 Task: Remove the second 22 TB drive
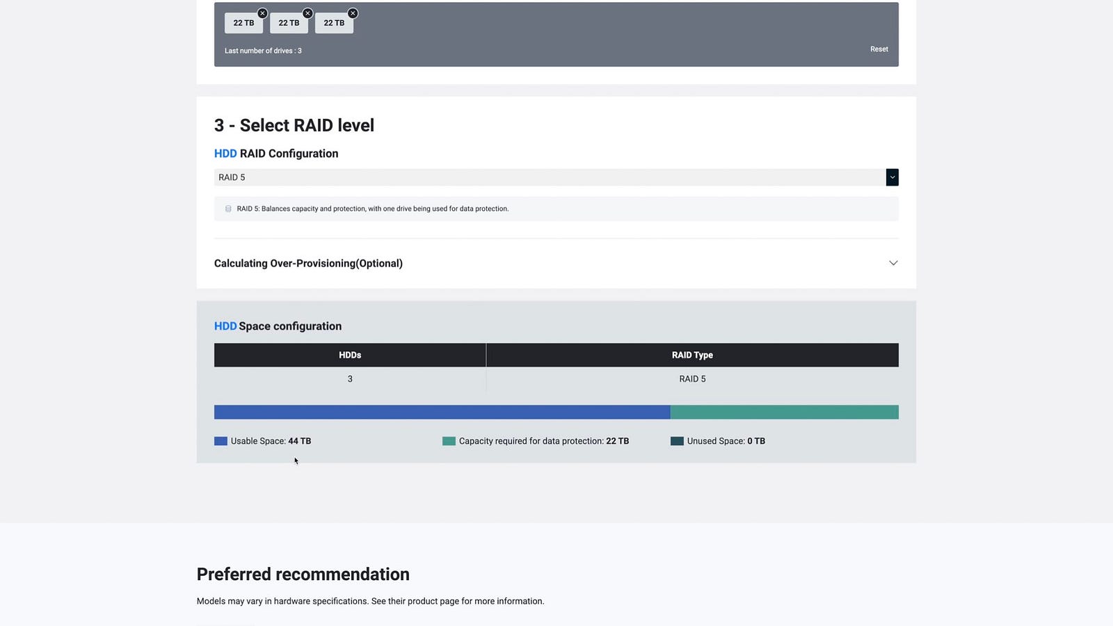point(307,13)
